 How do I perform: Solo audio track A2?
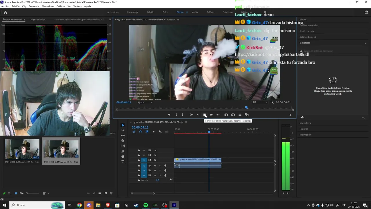point(160,171)
